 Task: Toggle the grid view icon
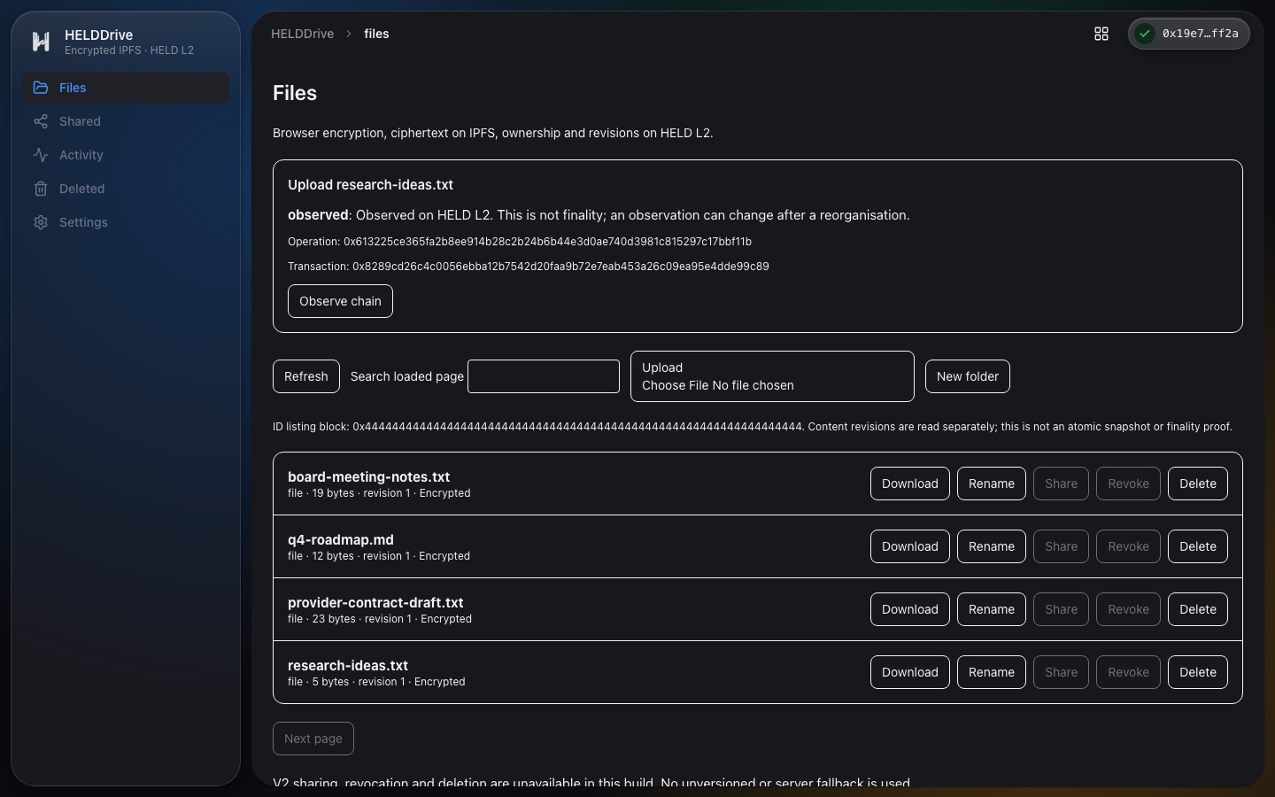coord(1101,34)
